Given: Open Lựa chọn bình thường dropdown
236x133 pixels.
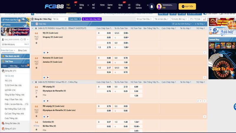Looking at the screenshot, I should (182, 24).
